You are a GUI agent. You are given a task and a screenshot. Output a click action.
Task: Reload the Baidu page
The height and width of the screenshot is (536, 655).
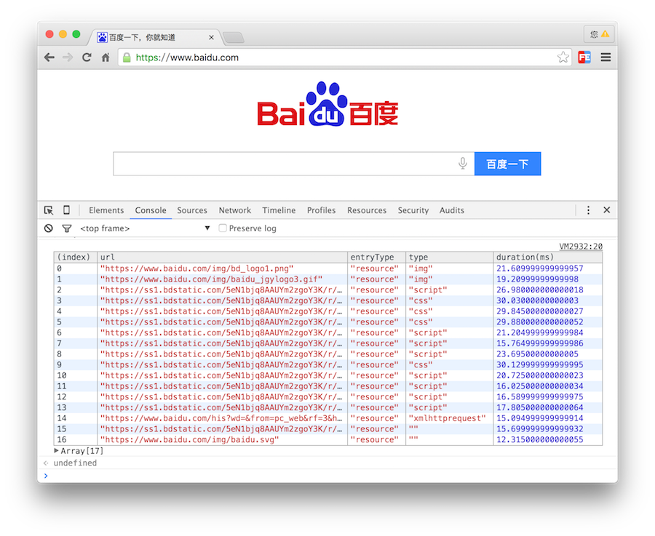pyautogui.click(x=87, y=57)
